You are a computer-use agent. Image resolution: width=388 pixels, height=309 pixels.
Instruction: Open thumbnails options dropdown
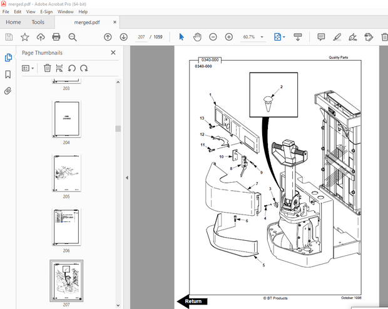[x=28, y=68]
